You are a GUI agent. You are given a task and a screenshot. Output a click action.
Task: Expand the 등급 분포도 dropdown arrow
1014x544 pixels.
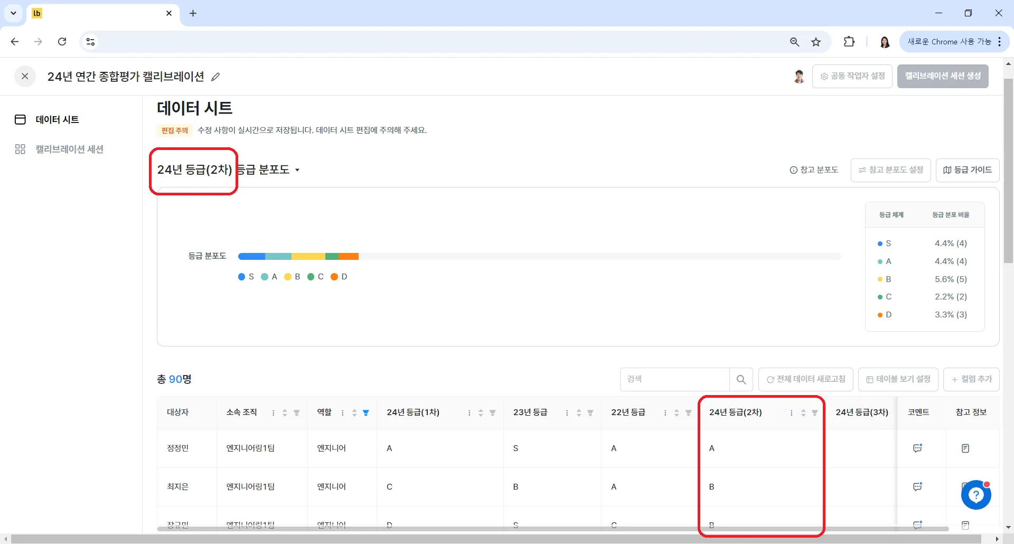pos(297,170)
